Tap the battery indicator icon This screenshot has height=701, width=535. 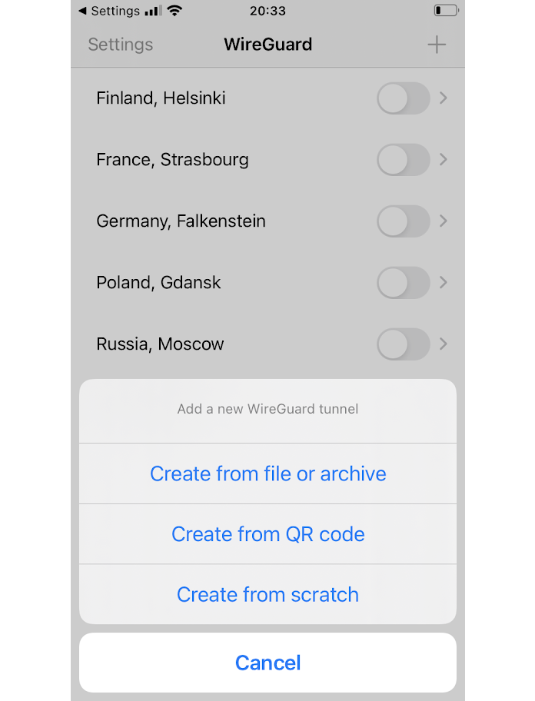pos(446,10)
